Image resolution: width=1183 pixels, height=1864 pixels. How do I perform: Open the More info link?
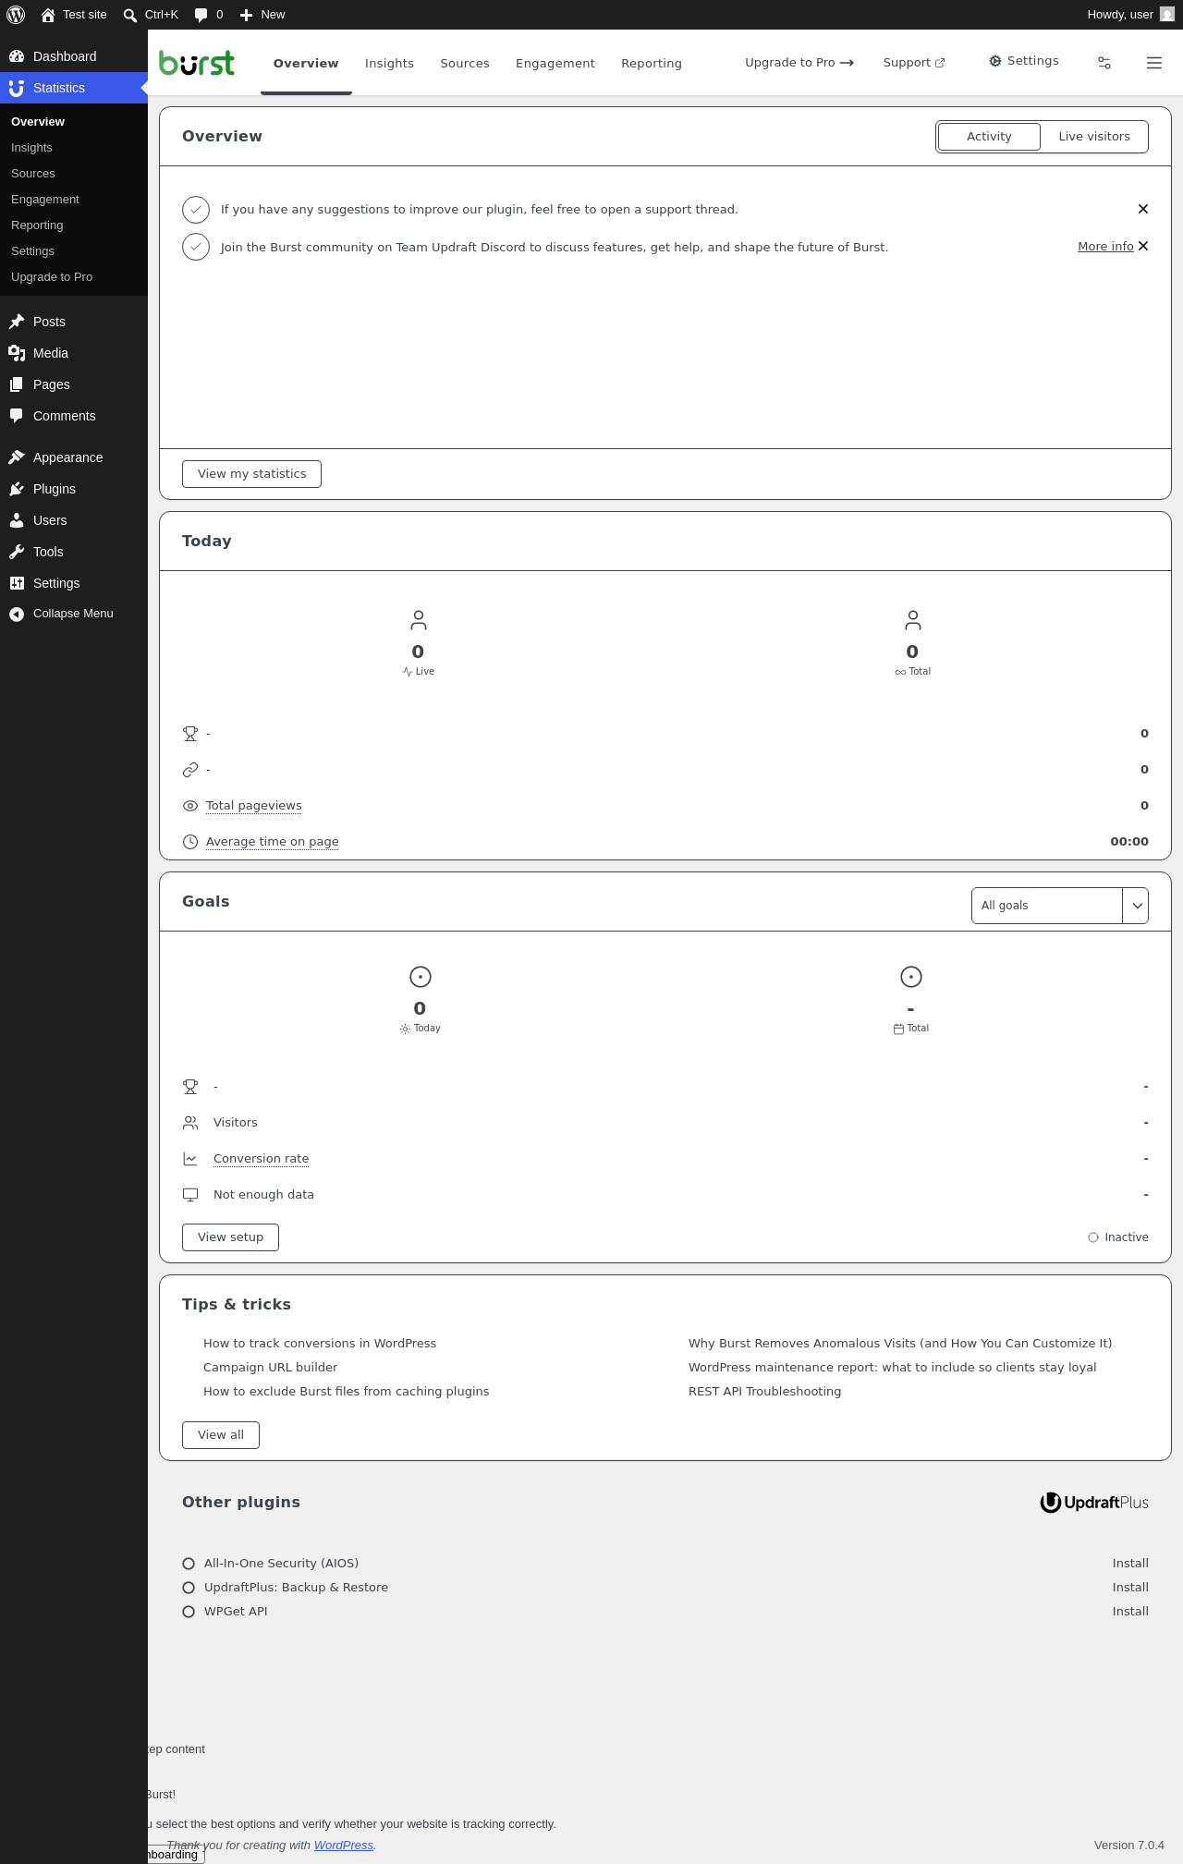1105,247
